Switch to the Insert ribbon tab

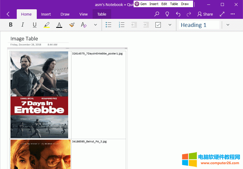(46, 14)
